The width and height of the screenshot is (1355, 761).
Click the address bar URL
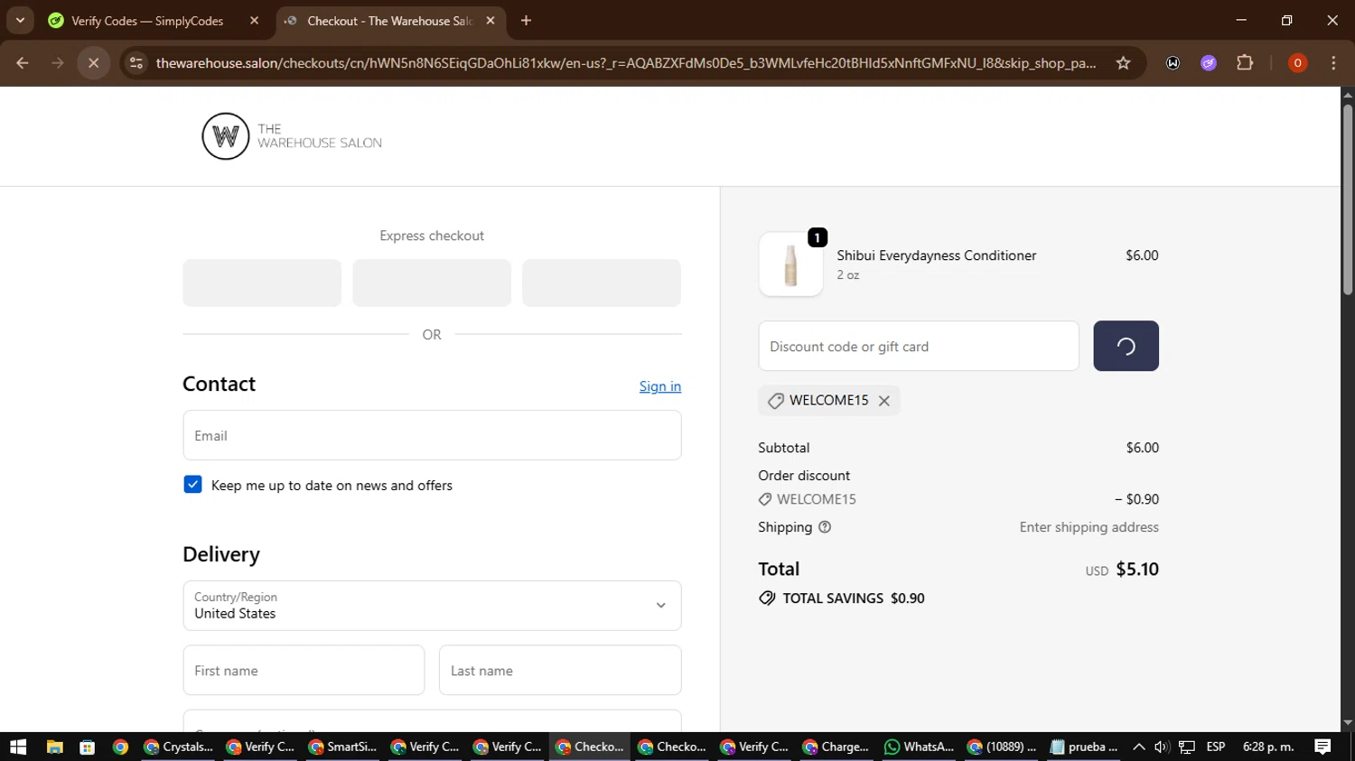point(626,63)
